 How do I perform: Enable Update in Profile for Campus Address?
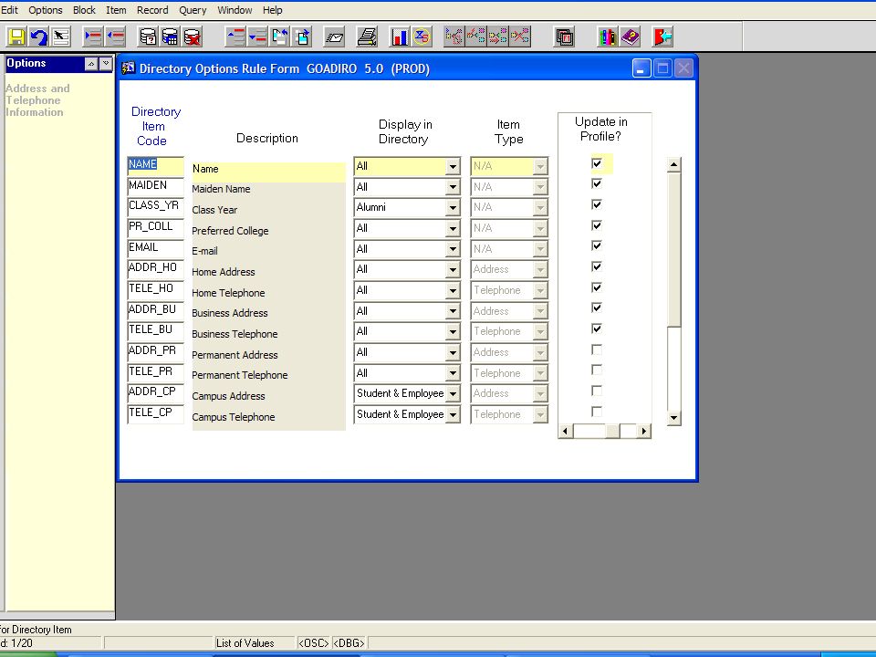click(x=597, y=391)
